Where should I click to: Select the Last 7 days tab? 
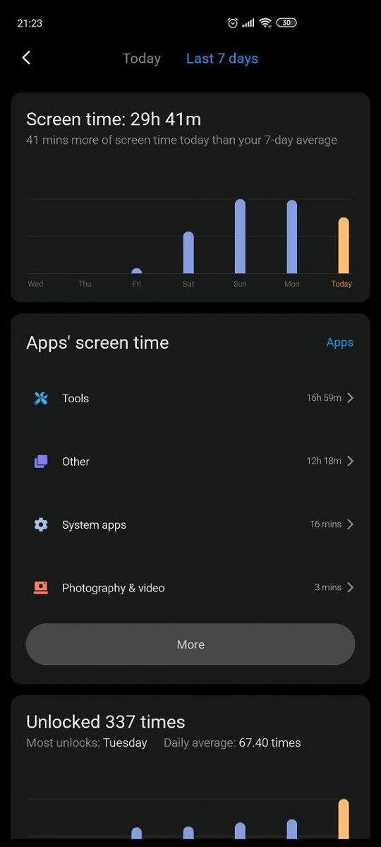pos(222,59)
